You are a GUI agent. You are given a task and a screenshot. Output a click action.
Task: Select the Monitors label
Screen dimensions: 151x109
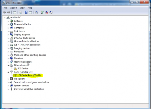(18, 58)
